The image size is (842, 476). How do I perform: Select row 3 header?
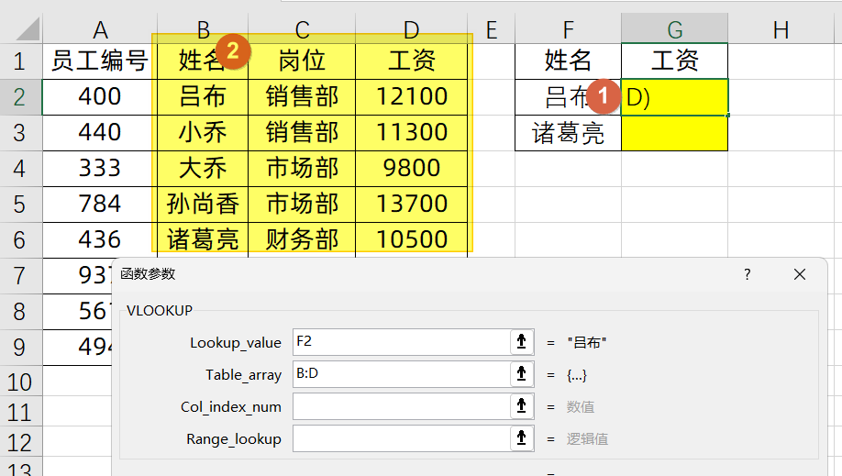(20, 133)
